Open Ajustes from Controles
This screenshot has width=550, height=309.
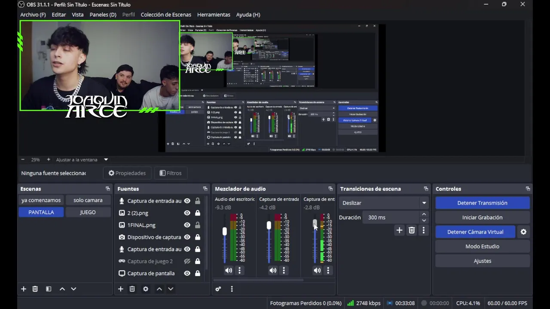point(482,261)
